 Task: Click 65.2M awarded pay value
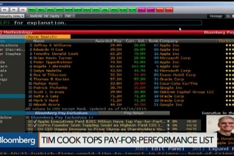coord(116,54)
